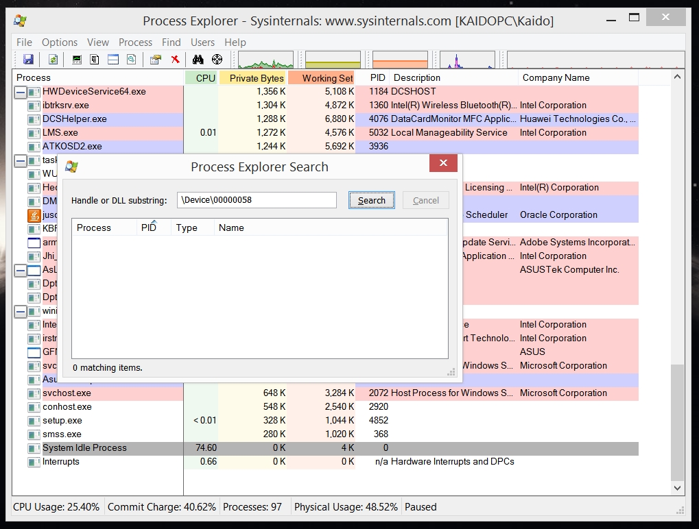Collapse the 'wini' process tree node
Image resolution: width=699 pixels, height=529 pixels.
[x=20, y=311]
